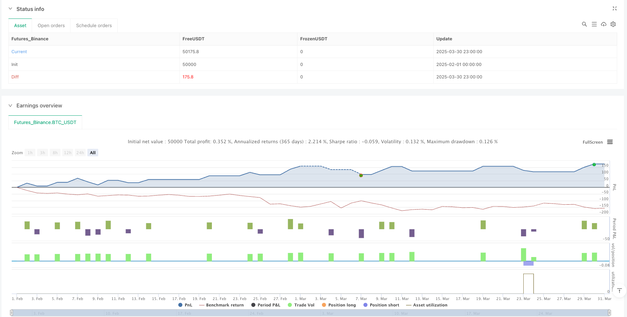This screenshot has height=317, width=627.
Task: Set chart zoom to 3h
Action: [43, 153]
